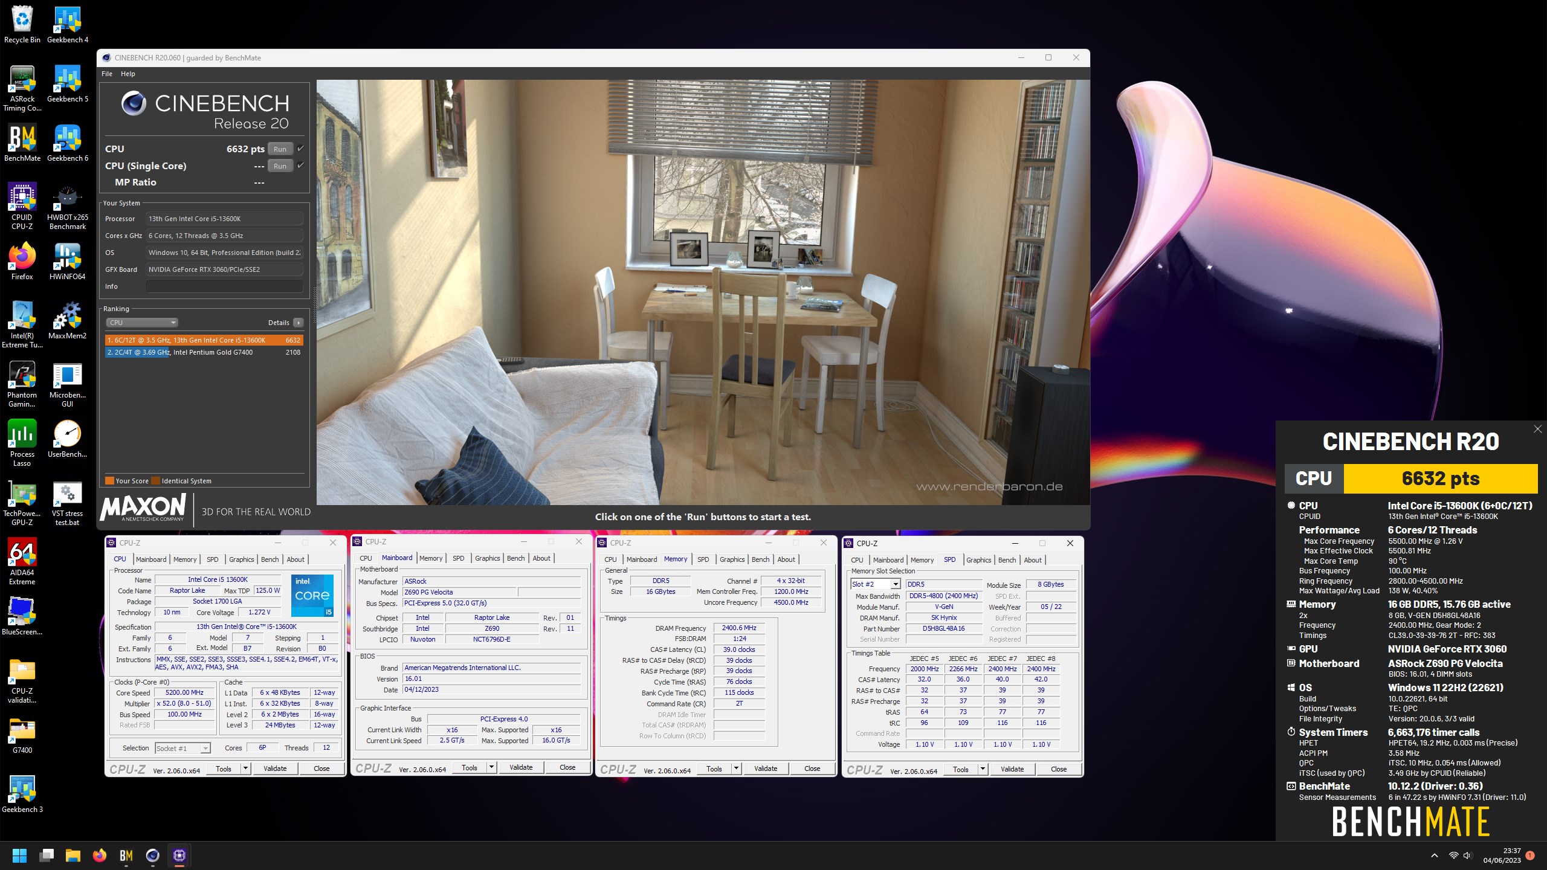
Task: Open Tools dropdown arrow in CPU-Z Memory window
Action: tap(736, 768)
